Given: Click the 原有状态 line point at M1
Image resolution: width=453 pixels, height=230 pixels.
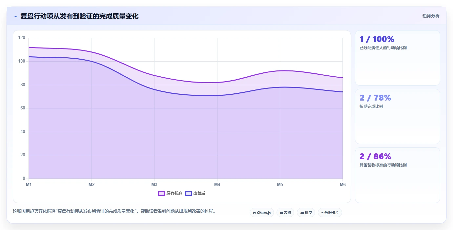Looking at the screenshot, I should click(29, 47).
